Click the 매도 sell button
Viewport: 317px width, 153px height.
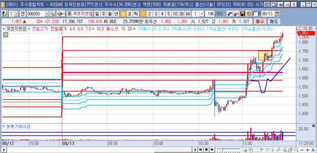pos(274,21)
